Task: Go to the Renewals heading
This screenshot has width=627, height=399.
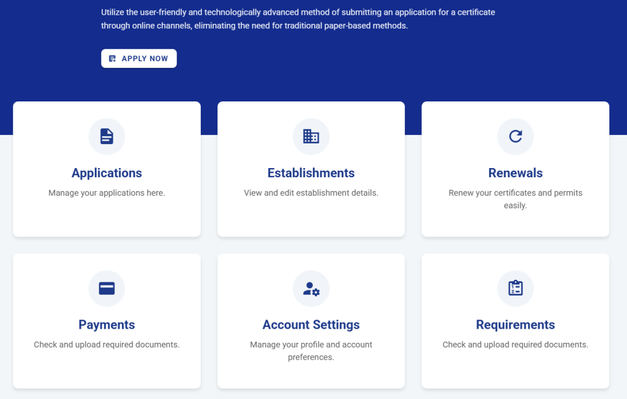Action: click(515, 173)
